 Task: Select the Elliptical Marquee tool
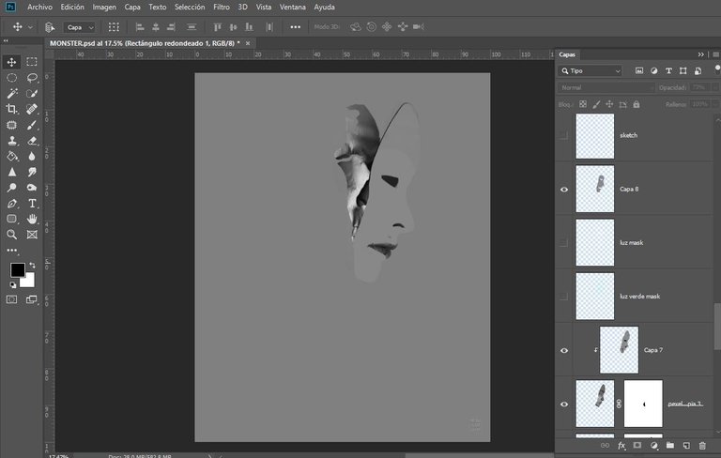12,78
